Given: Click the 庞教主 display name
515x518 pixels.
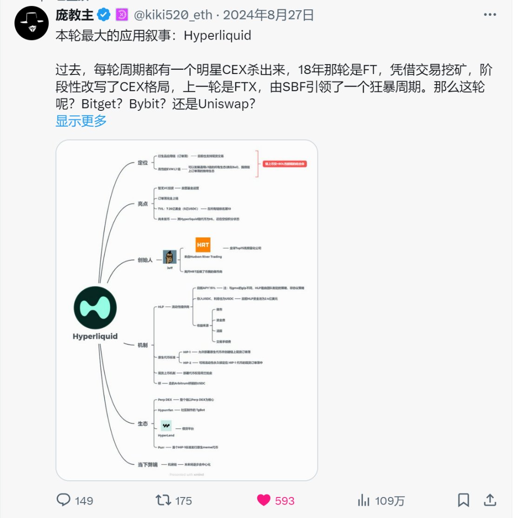Looking at the screenshot, I should [x=75, y=15].
